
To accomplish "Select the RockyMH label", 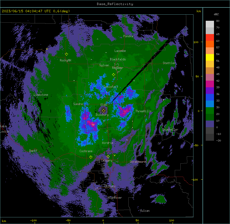I will pyautogui.click(x=65, y=60).
